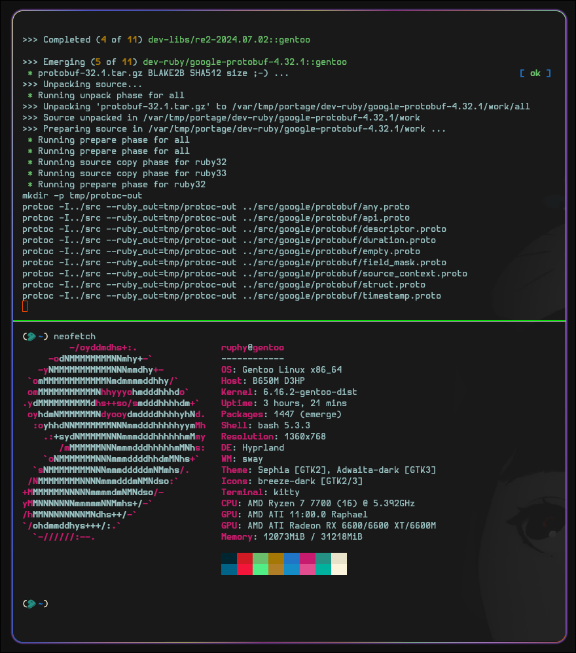
Task: Click the protoc line ending in duration.proto
Action: [x=229, y=240]
